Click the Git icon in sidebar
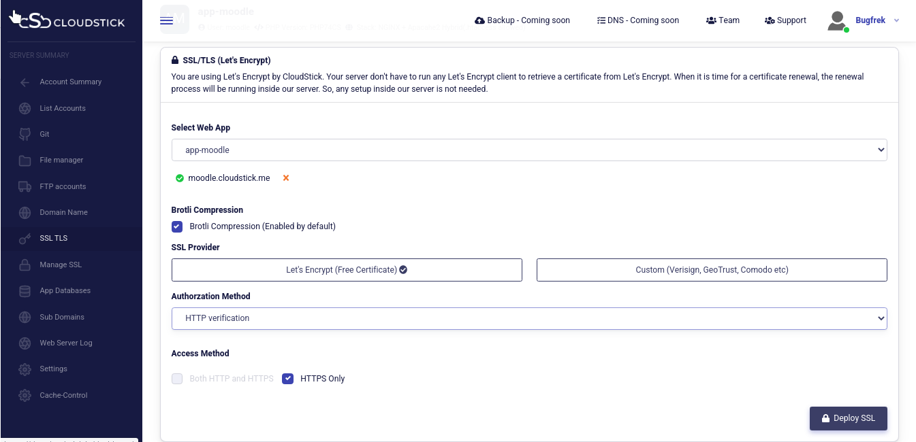 tap(25, 134)
